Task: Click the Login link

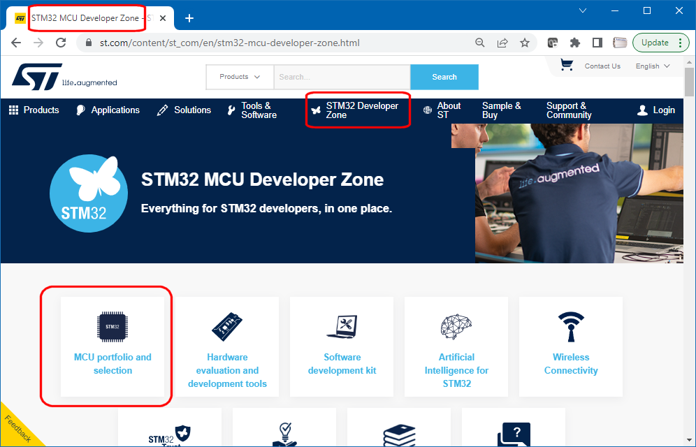Action: tap(656, 110)
